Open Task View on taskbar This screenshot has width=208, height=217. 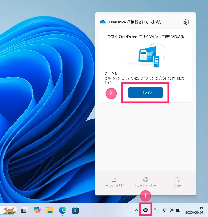[x=24, y=210]
